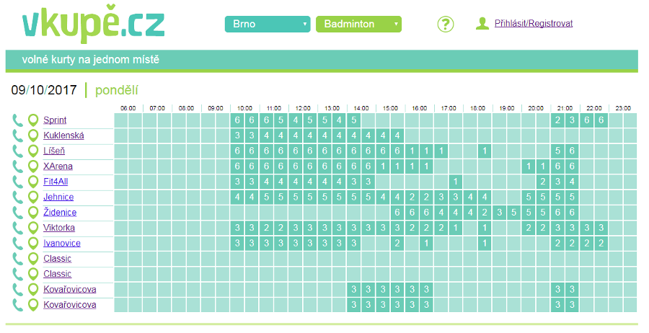Click the phone icon for the Ivanovice row

pyautogui.click(x=17, y=243)
